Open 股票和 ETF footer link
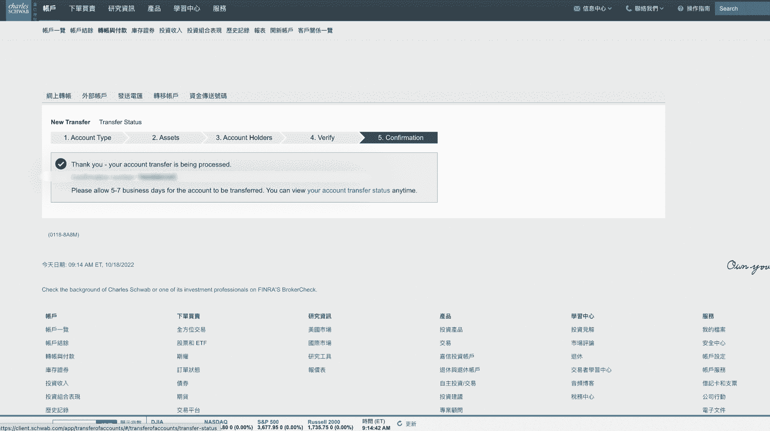Image resolution: width=770 pixels, height=431 pixels. point(191,343)
